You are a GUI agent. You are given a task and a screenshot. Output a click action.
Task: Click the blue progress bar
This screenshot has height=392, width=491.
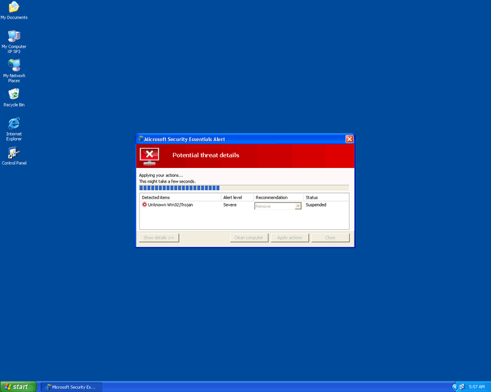(180, 188)
